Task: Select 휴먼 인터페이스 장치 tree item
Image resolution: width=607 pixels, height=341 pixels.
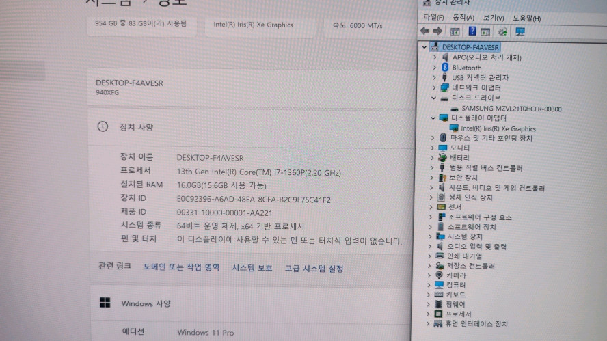Action: pos(476,324)
